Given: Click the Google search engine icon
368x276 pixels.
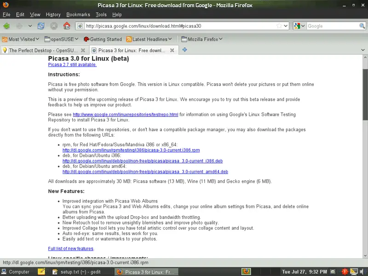Looking at the screenshot, I should point(297,26).
